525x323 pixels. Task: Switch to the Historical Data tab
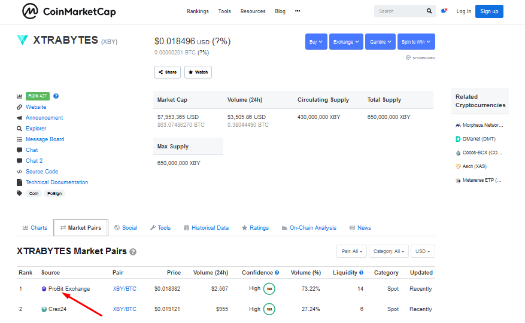pos(207,228)
